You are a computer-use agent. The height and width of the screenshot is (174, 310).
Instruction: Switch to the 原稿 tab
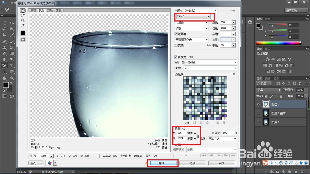(33, 11)
